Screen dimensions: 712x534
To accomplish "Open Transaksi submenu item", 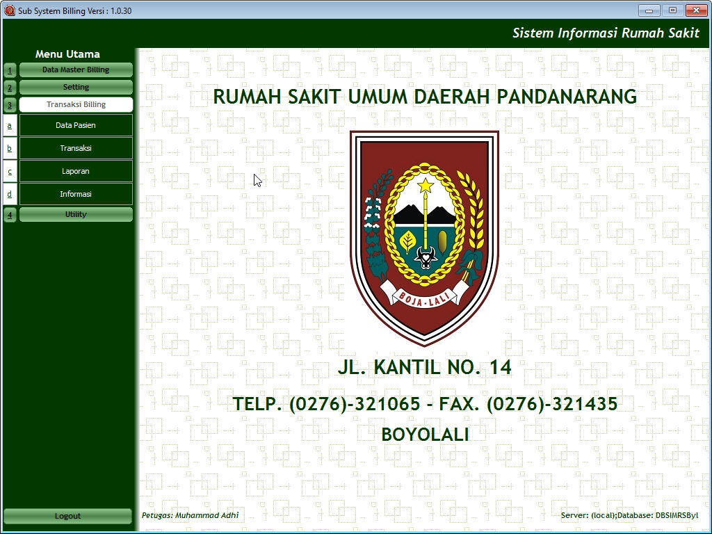I will [x=76, y=148].
